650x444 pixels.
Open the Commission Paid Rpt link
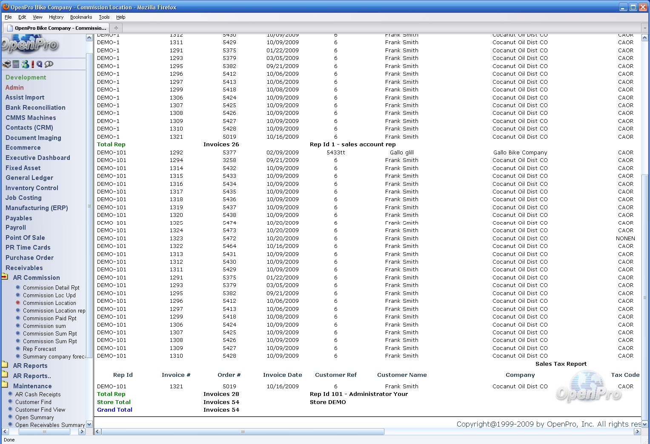(49, 318)
